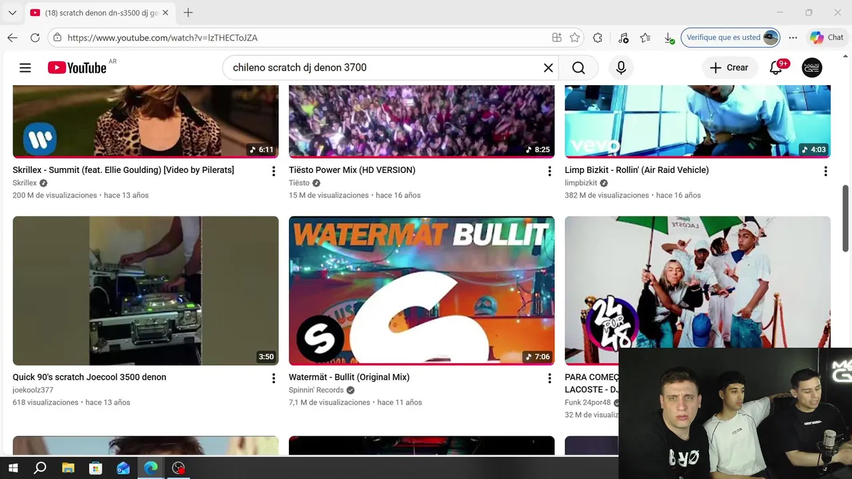The width and height of the screenshot is (852, 479).
Task: Open the Tiësto channel link
Action: click(x=299, y=183)
